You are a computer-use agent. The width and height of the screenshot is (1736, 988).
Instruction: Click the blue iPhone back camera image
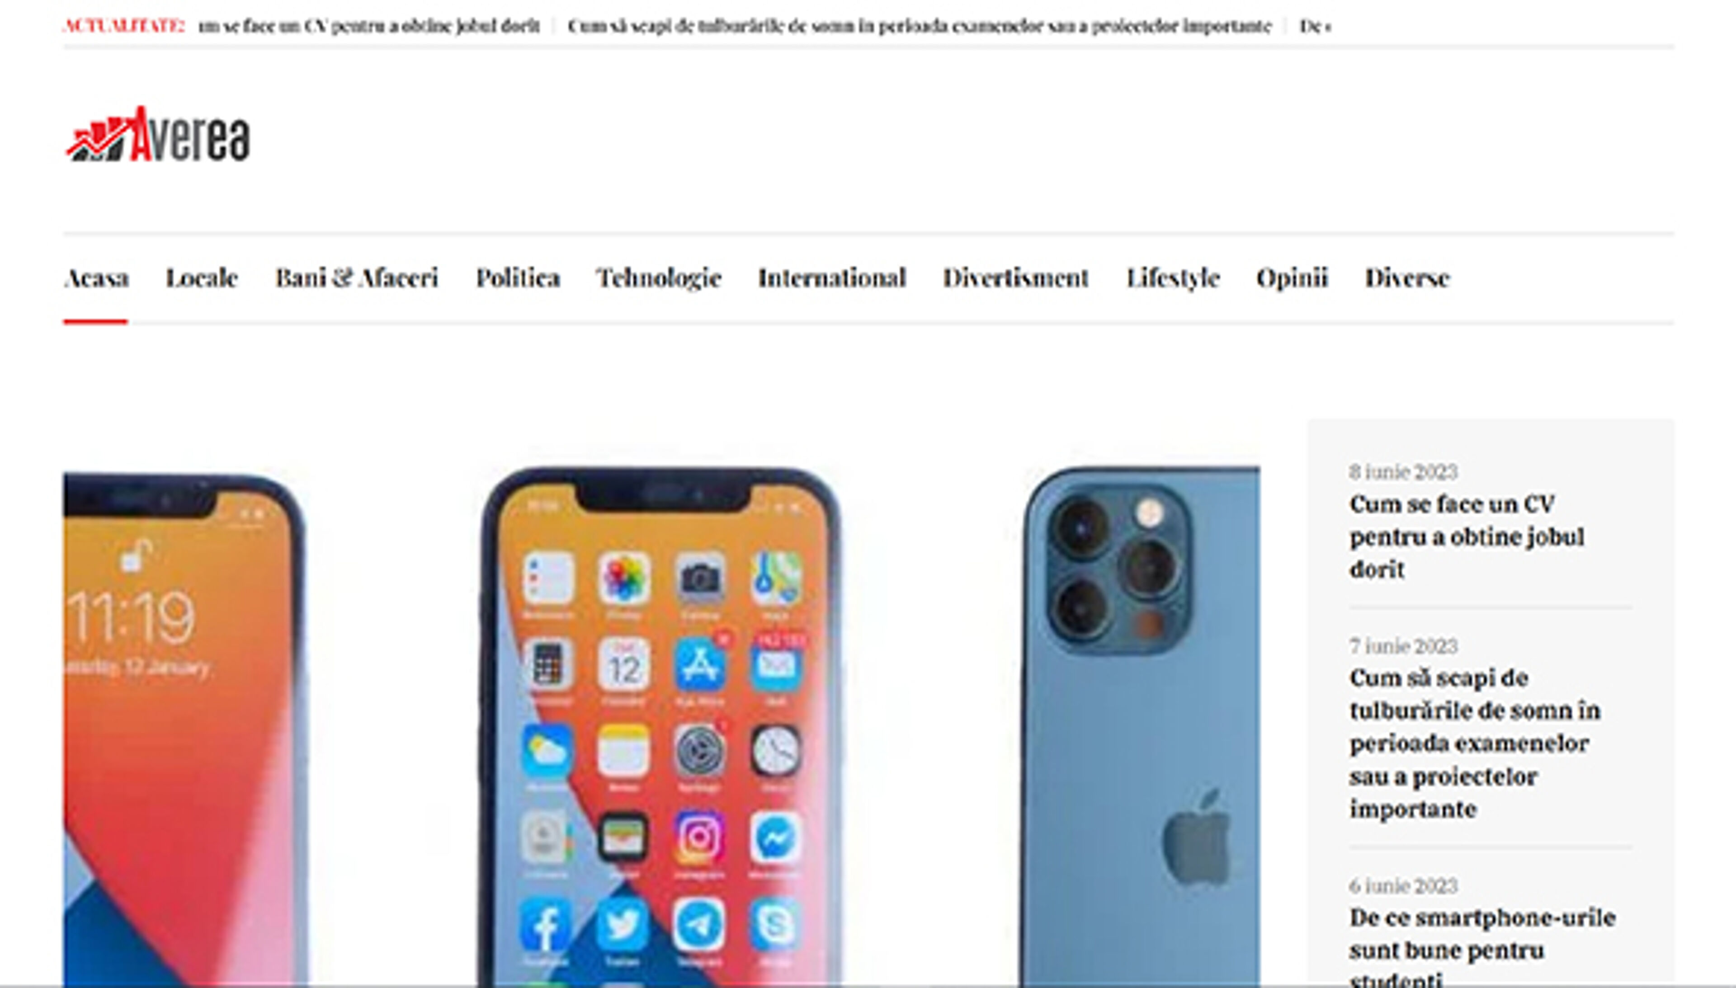tap(1140, 726)
